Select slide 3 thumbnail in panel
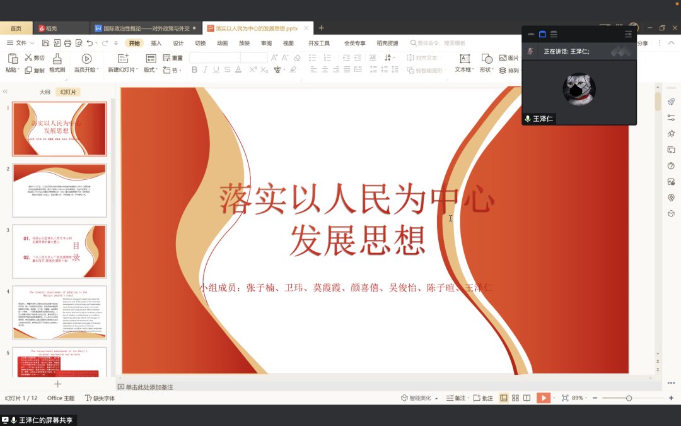The width and height of the screenshot is (681, 426). [60, 251]
